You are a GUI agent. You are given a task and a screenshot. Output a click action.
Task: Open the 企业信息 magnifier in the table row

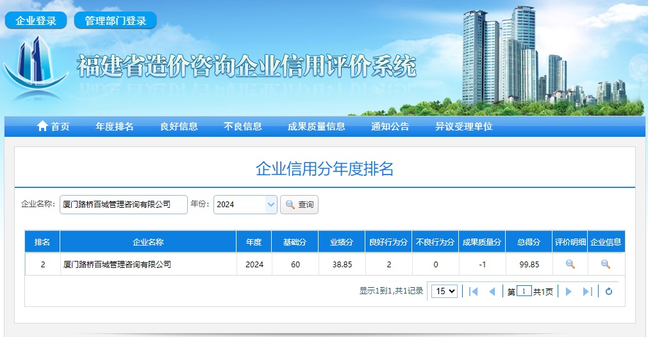(x=606, y=264)
